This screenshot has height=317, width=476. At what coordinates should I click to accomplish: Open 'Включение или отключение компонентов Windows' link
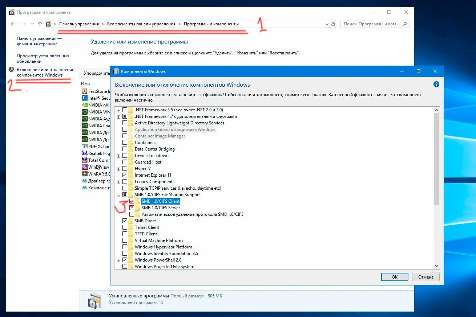coord(45,72)
